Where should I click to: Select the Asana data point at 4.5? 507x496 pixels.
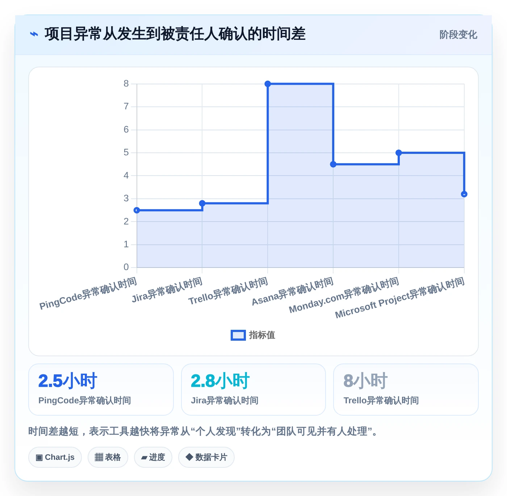pyautogui.click(x=333, y=164)
